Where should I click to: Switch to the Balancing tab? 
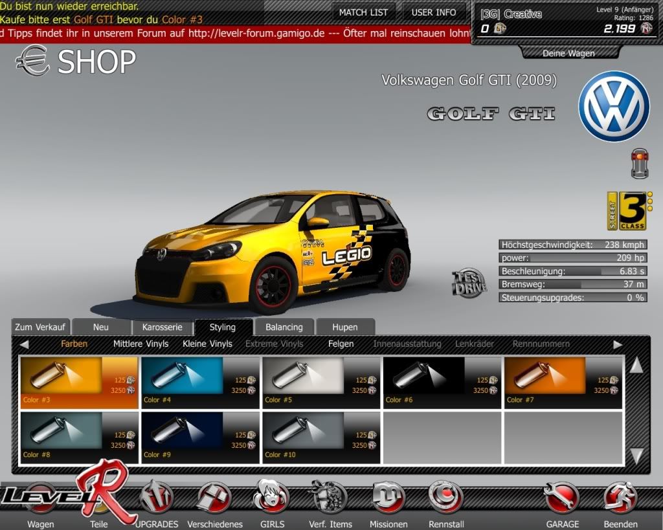click(284, 327)
